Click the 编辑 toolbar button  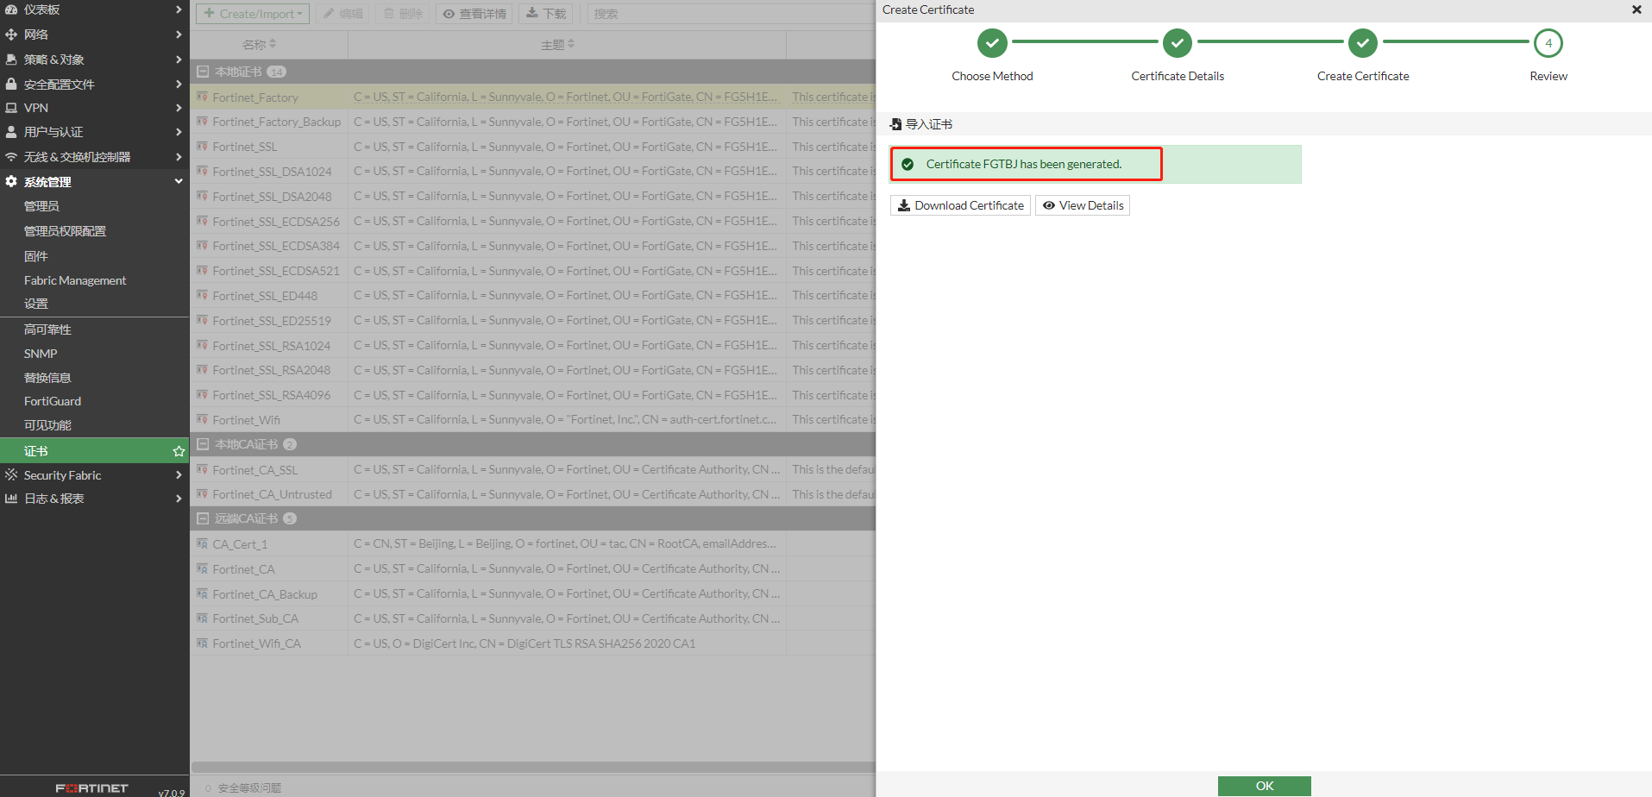pos(343,14)
